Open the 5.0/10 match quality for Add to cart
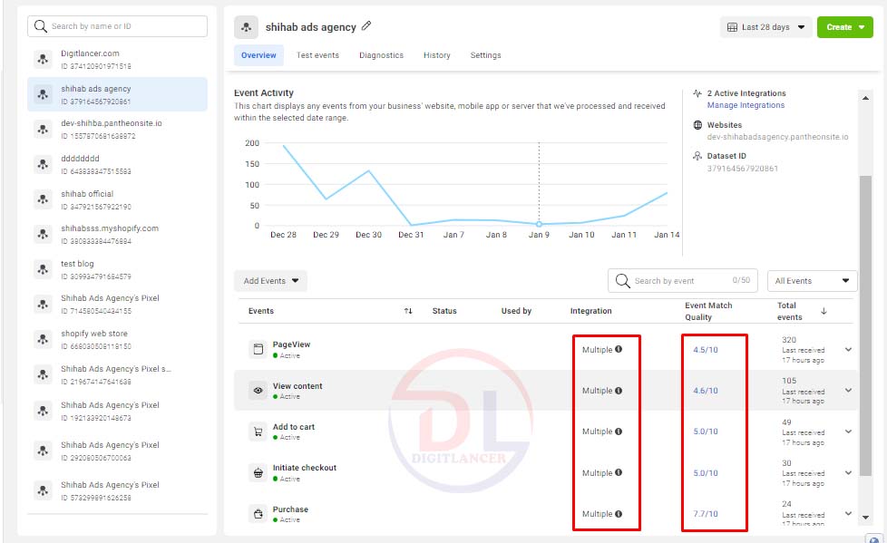887x543 pixels. coord(706,431)
